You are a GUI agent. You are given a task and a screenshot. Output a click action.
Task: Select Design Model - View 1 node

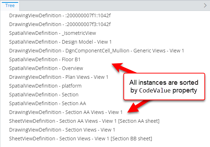pos(60,42)
